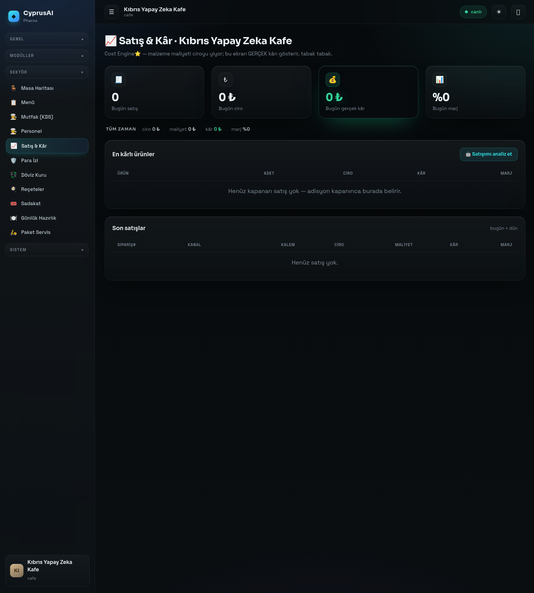Click the receipt icon on Bugün satış card
This screenshot has width=534, height=593.
[119, 80]
